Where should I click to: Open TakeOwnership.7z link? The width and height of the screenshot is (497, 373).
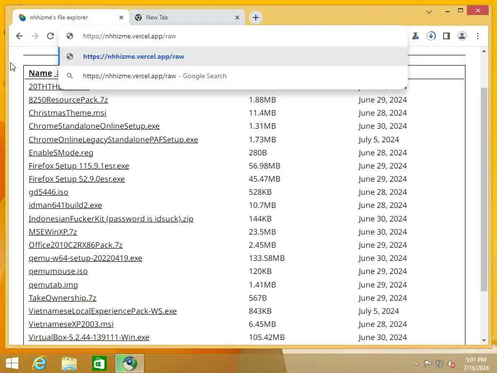click(63, 298)
